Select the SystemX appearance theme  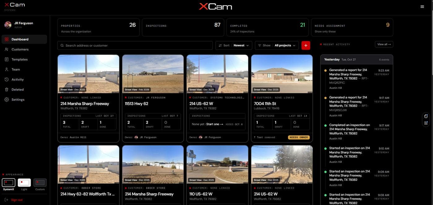tap(8, 185)
